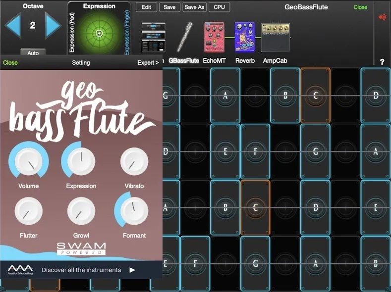Open the AmpCab amplifier icon
This screenshot has height=292, width=391.
(276, 37)
